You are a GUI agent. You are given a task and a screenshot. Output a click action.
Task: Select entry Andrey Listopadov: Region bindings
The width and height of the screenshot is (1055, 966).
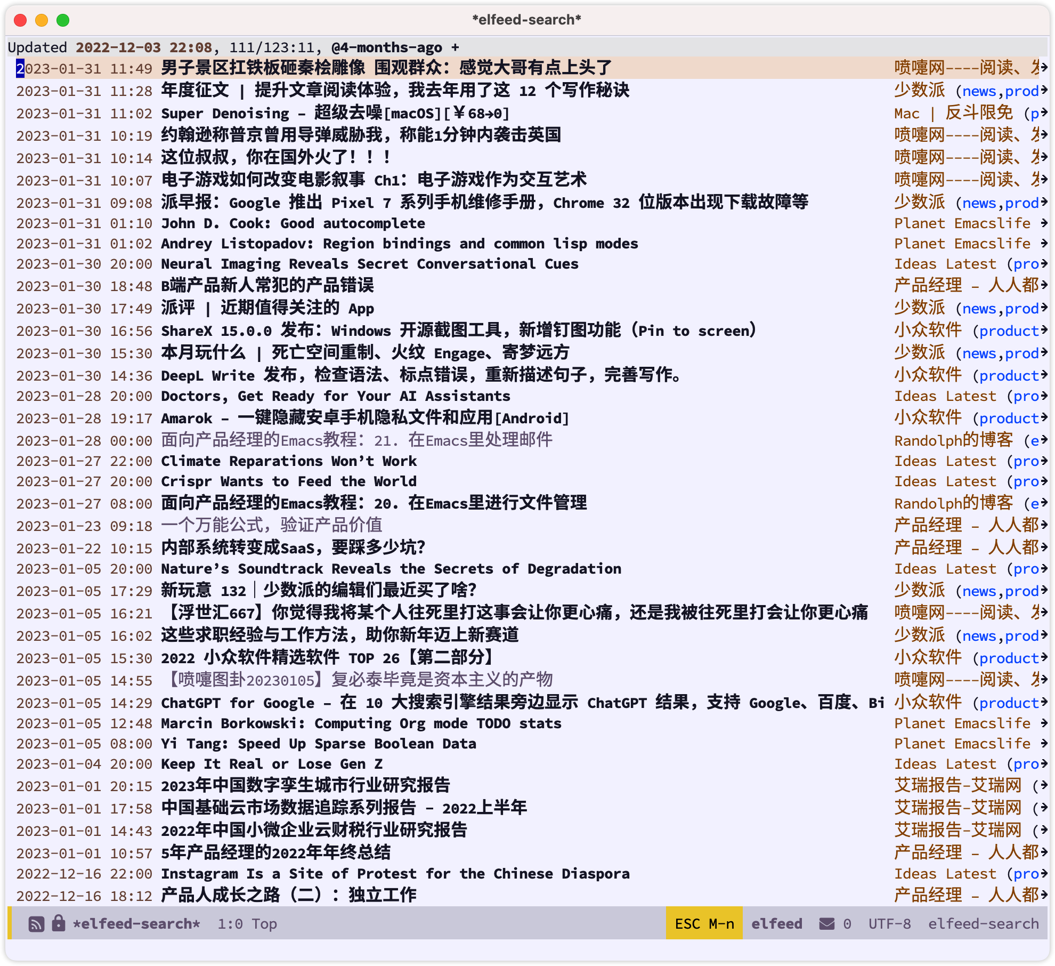click(400, 244)
